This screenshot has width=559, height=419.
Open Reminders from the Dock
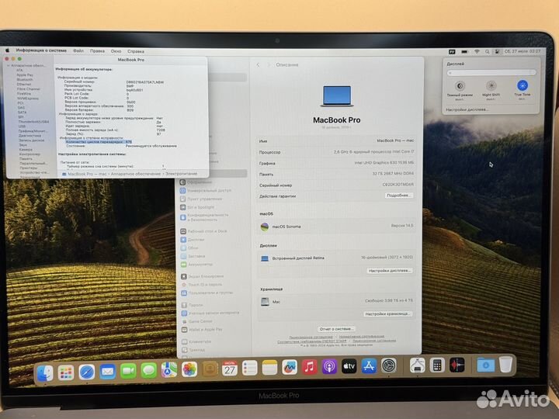coord(249,368)
